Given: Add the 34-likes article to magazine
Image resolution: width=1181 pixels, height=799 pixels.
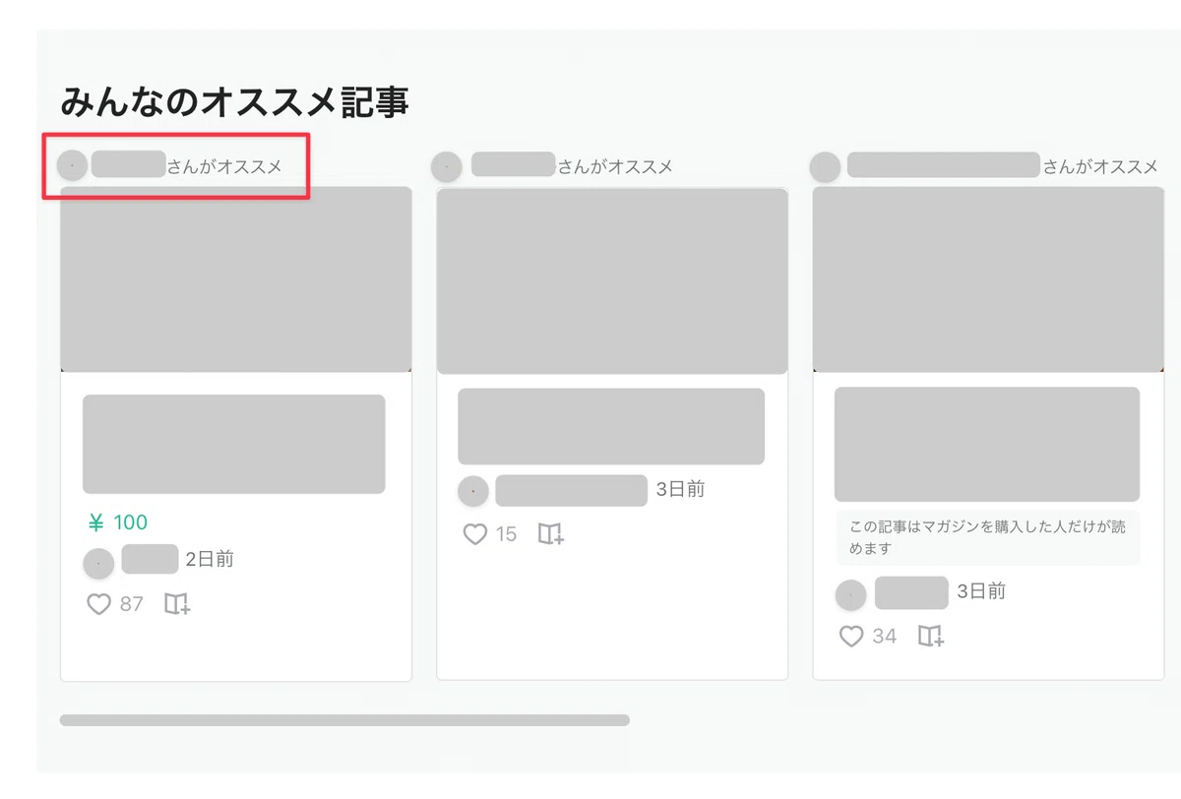Looking at the screenshot, I should (x=931, y=637).
